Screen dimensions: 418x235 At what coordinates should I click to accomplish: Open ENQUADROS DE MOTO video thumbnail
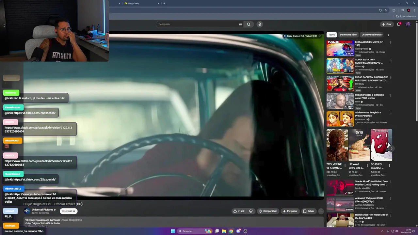(x=340, y=48)
